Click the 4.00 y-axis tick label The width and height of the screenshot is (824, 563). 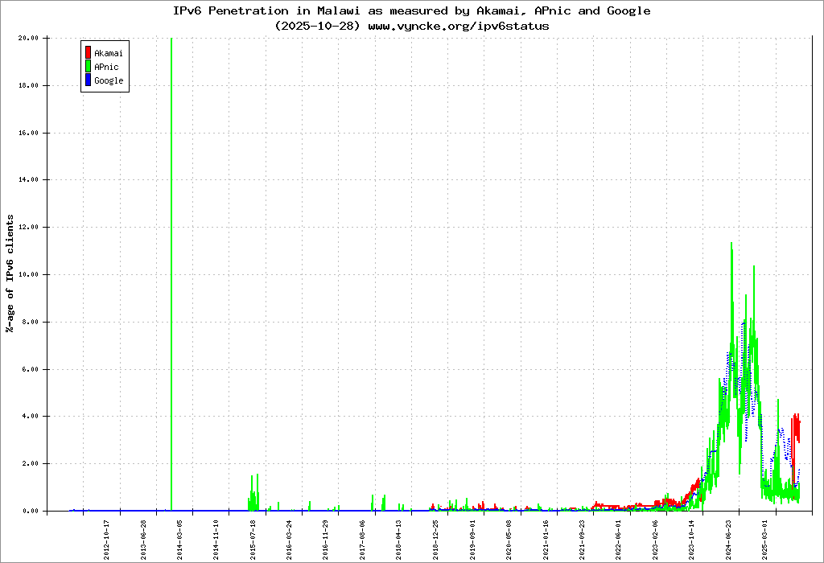click(31, 417)
